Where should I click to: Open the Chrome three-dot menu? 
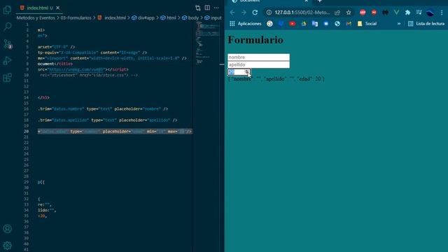[x=442, y=13]
